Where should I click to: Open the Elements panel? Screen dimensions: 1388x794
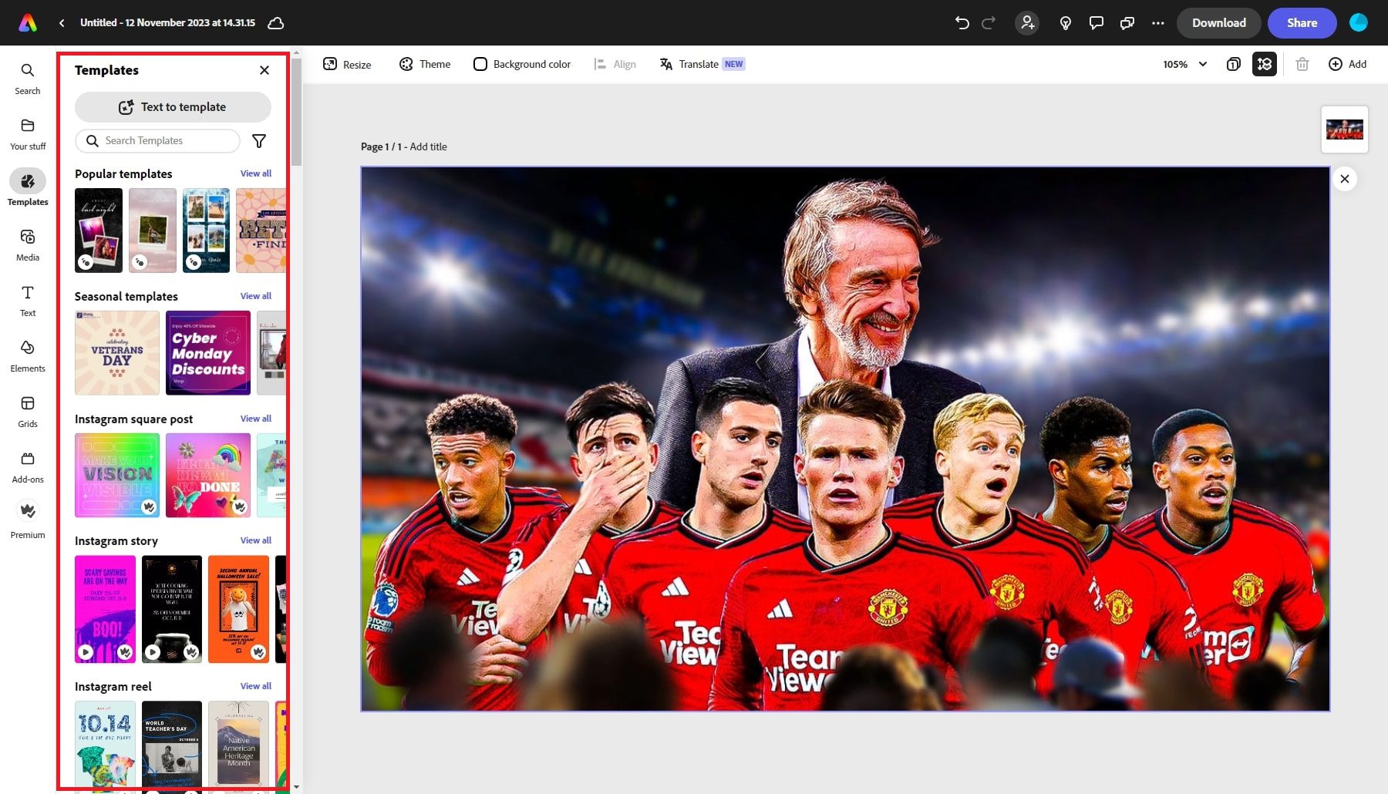[x=27, y=355]
